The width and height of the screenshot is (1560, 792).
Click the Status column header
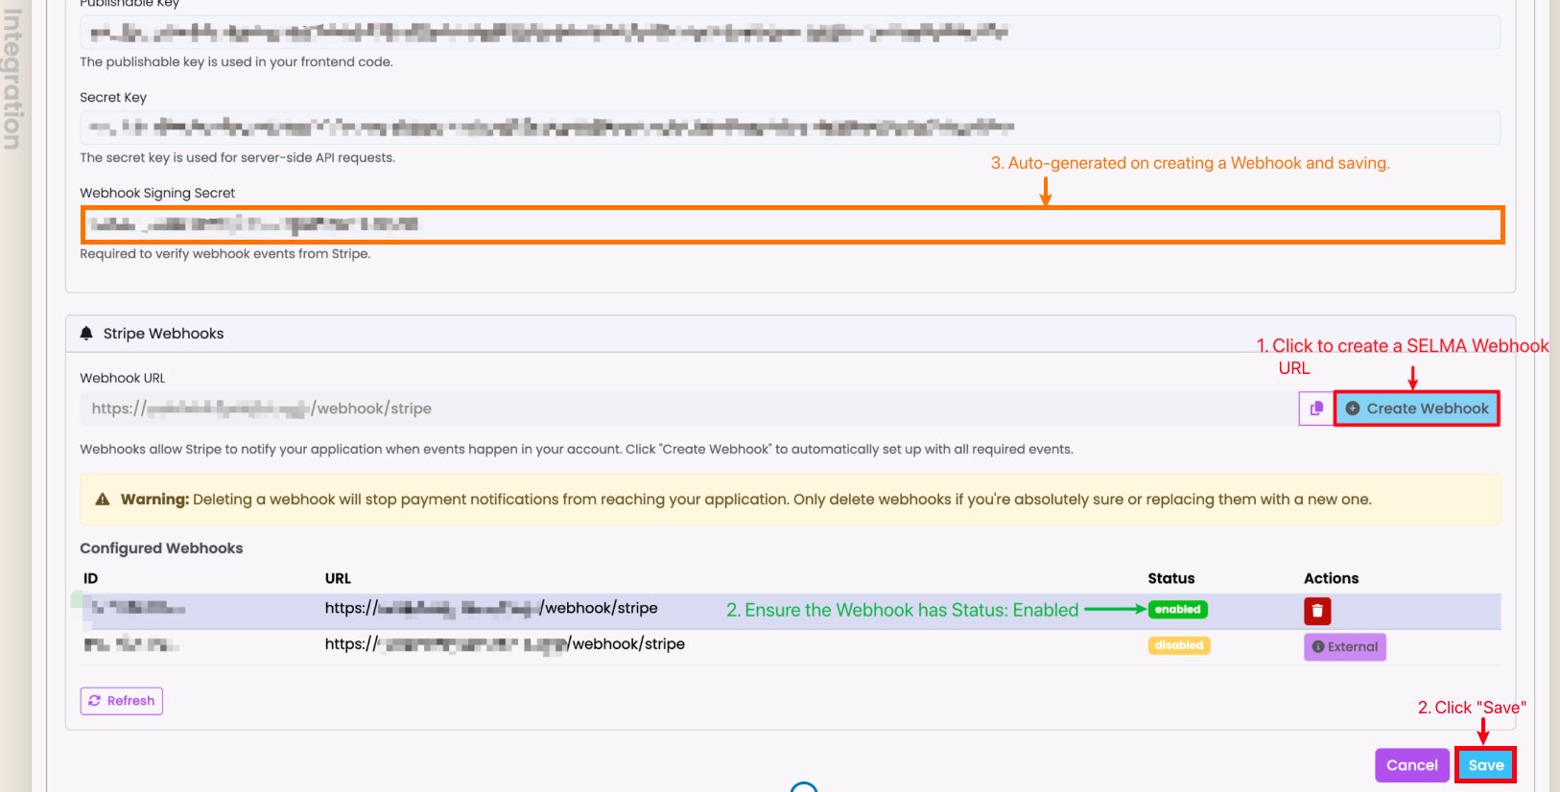coord(1170,578)
